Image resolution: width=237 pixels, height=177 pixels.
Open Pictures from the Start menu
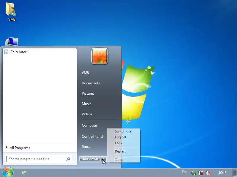(88, 94)
